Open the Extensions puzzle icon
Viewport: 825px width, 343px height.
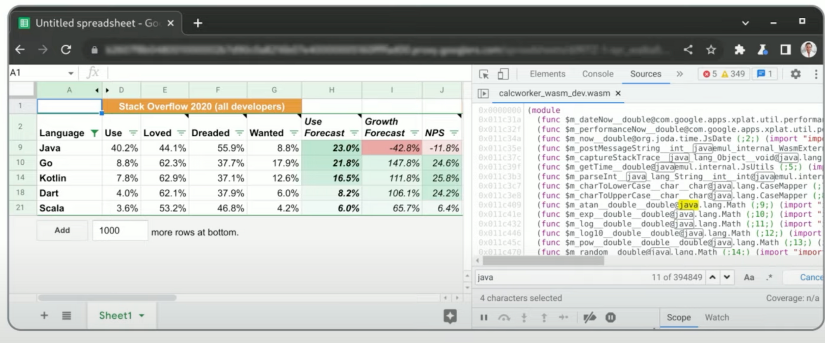tap(740, 50)
